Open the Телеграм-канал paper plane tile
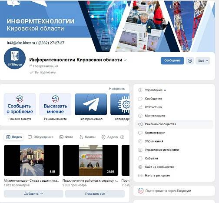 pos(91,104)
